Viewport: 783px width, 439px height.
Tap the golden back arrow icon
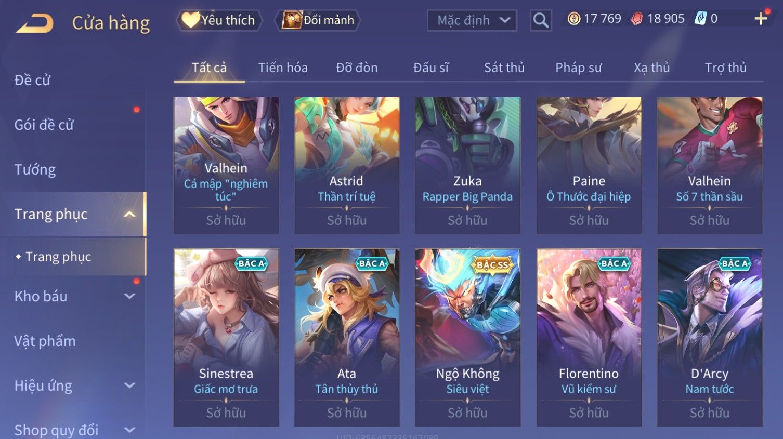34,23
